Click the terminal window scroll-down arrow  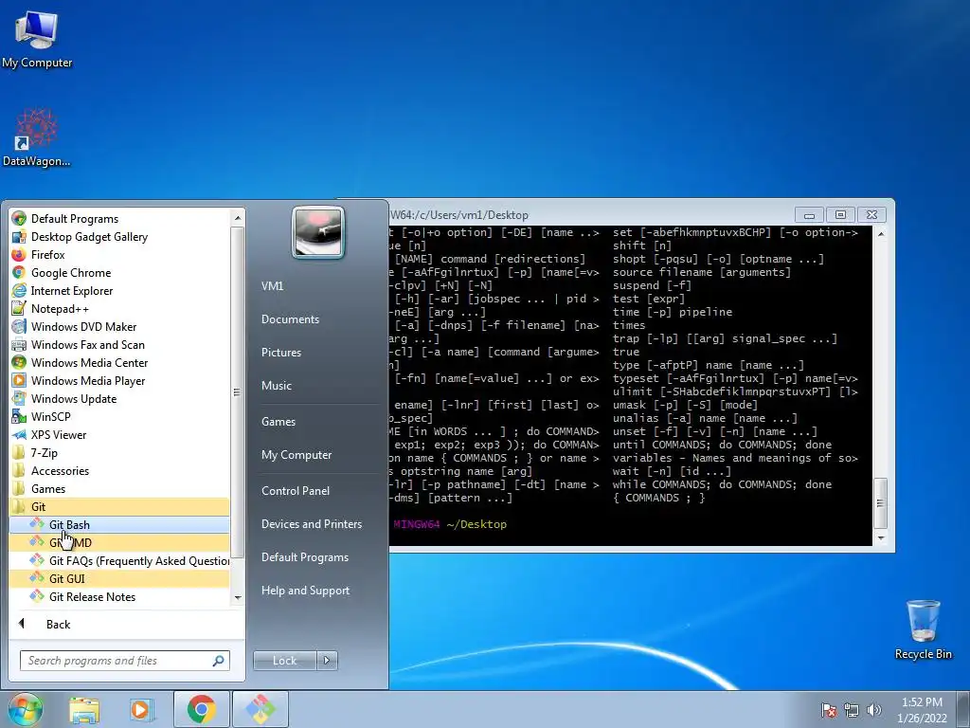coord(880,538)
